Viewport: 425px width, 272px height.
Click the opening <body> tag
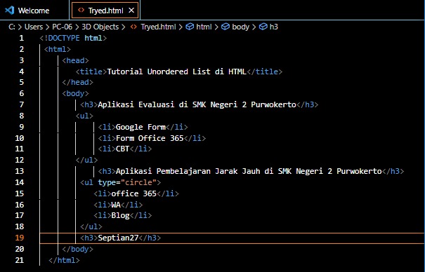(75, 93)
